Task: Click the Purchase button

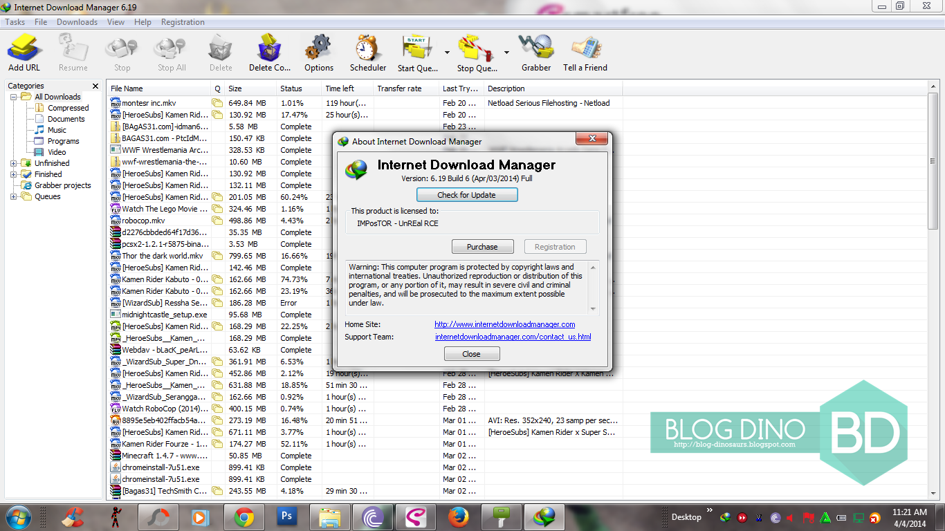Action: pos(482,247)
